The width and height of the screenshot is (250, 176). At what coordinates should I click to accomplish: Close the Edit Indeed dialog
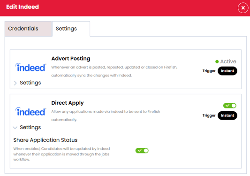(243, 8)
